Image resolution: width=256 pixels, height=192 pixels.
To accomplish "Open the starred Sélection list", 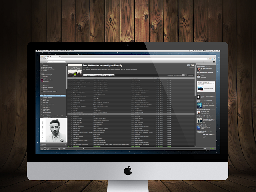I will pos(45,89).
